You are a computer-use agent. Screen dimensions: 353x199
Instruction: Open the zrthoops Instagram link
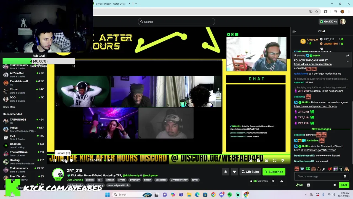(315, 106)
